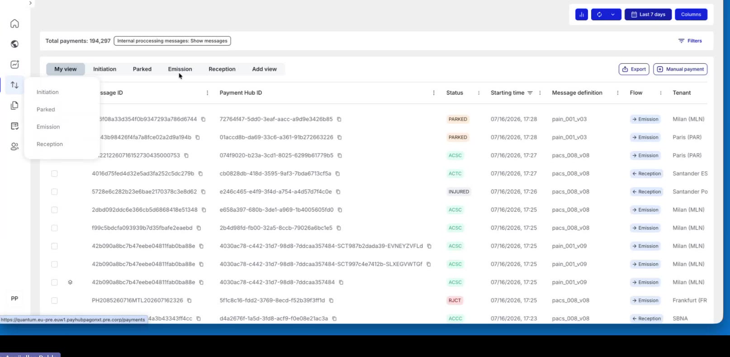This screenshot has width=730, height=357.
Task: Open the refresh interval dropdown arrow
Action: click(613, 14)
